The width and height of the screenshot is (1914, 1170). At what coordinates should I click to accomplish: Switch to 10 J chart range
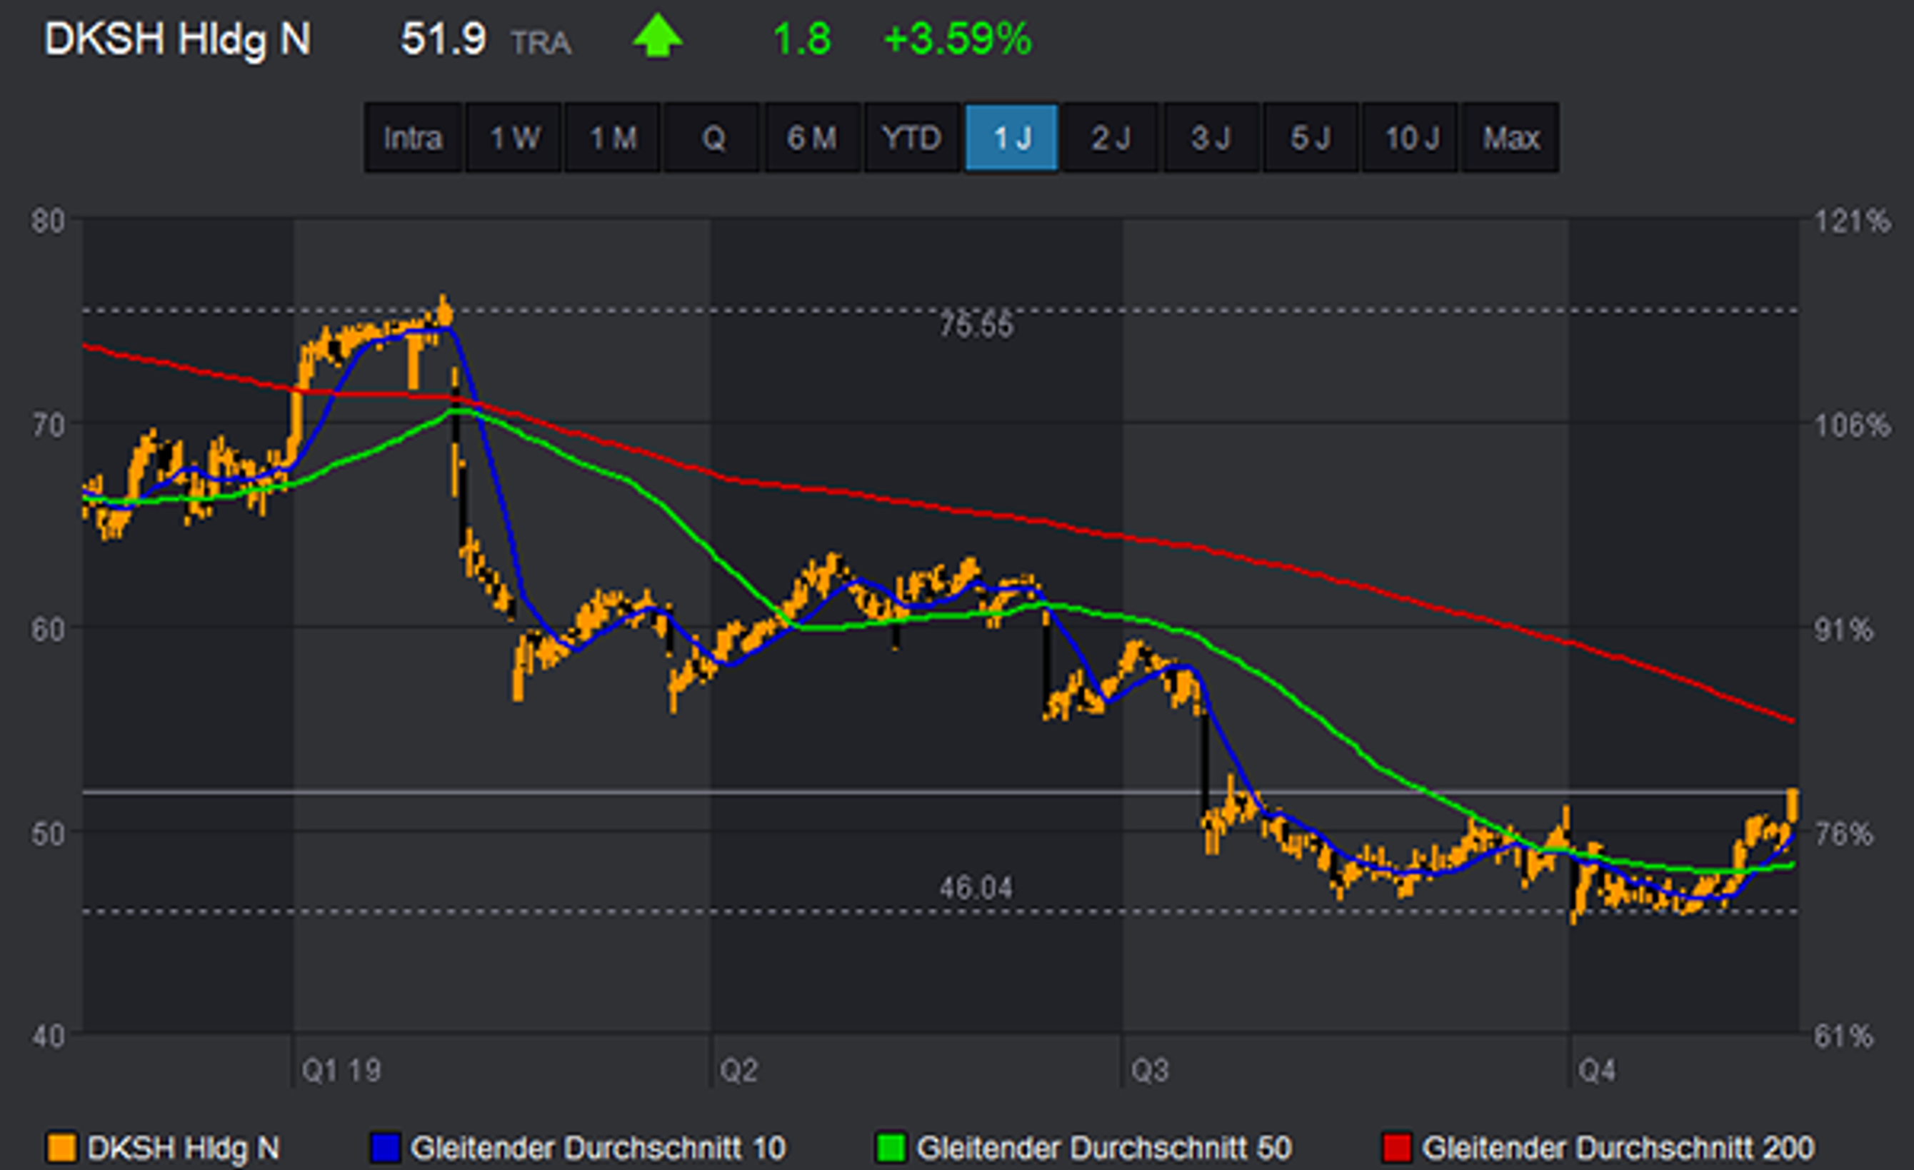1411,138
